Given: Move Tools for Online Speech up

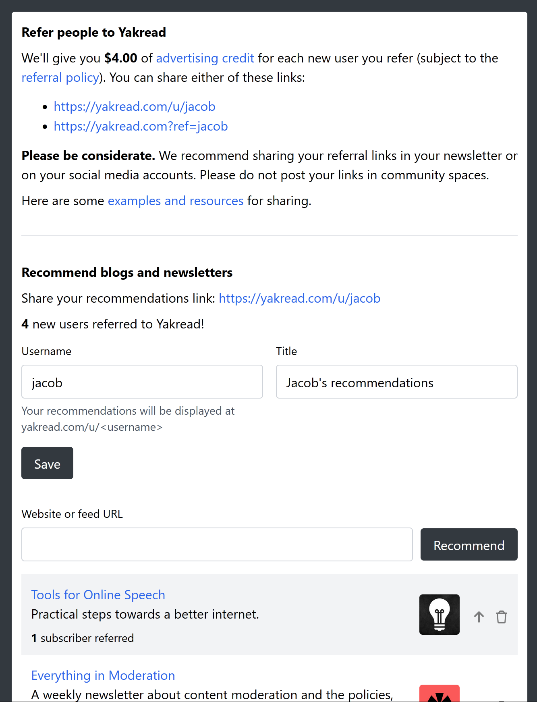Looking at the screenshot, I should (479, 617).
